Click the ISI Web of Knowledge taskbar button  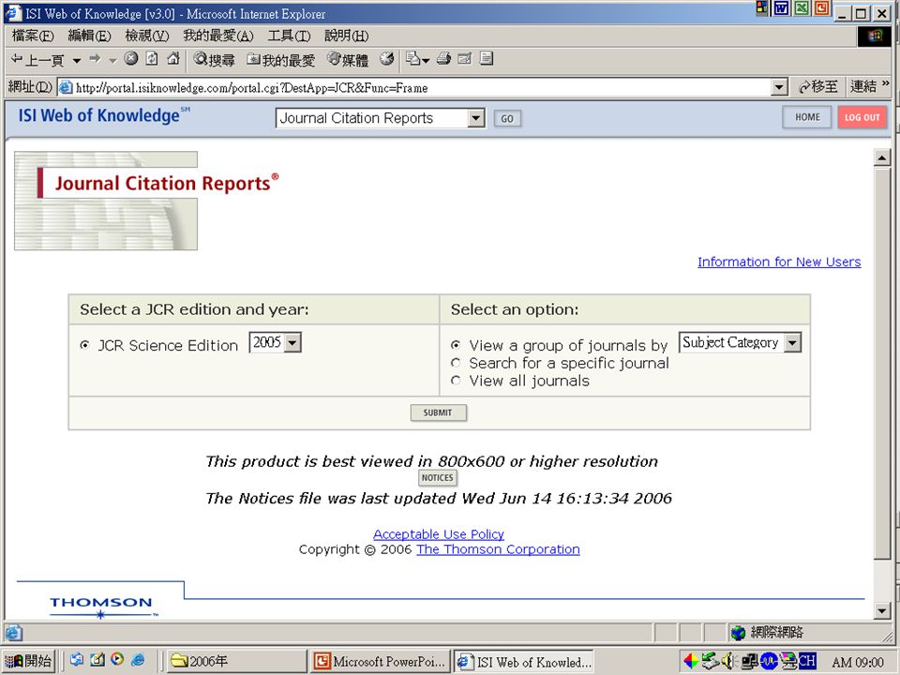pyautogui.click(x=523, y=661)
